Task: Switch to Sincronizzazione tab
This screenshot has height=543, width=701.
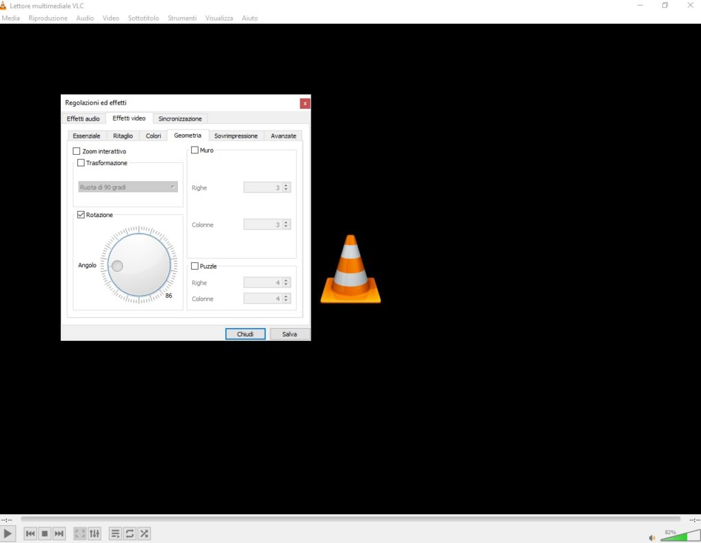Action: tap(180, 118)
